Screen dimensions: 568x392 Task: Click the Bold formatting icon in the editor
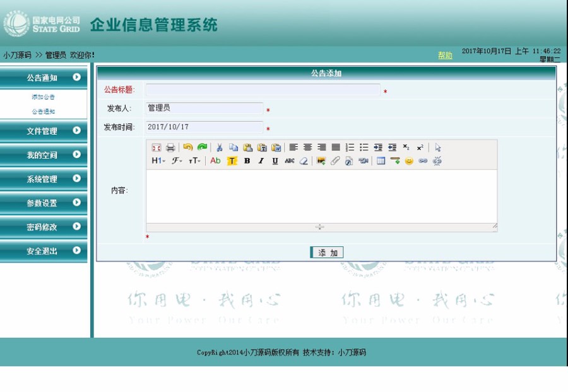click(x=247, y=162)
